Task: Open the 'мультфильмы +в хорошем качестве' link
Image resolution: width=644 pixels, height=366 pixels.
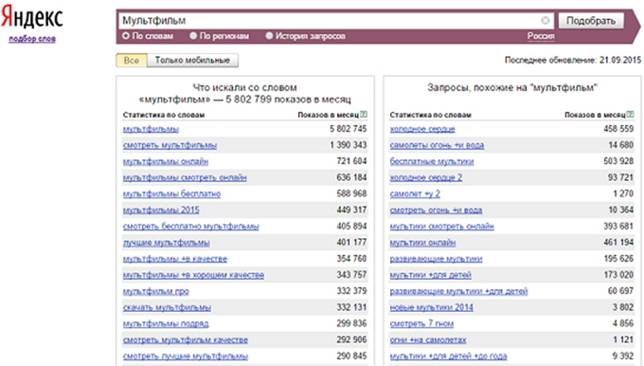Action: (x=193, y=275)
